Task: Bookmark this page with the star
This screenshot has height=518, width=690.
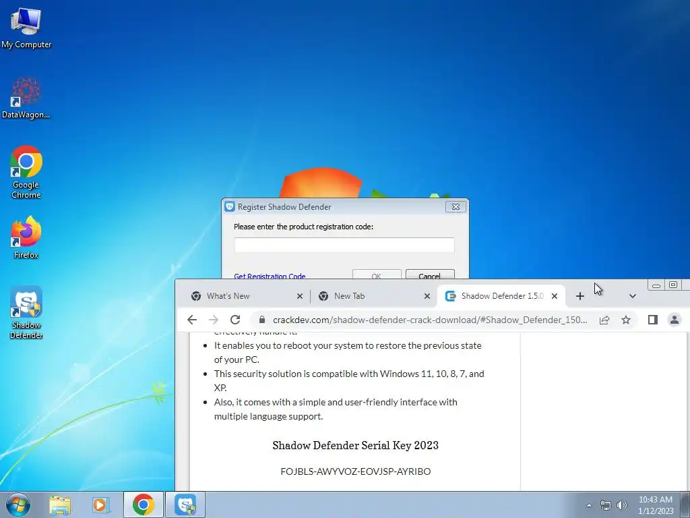Action: [x=626, y=320]
